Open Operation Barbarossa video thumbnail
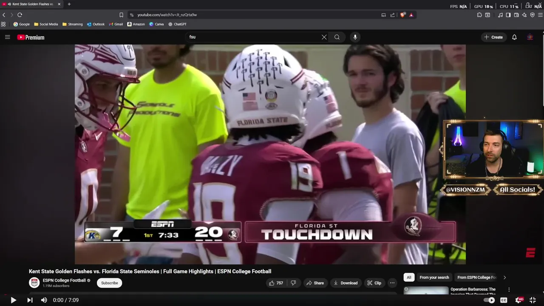 click(x=426, y=291)
